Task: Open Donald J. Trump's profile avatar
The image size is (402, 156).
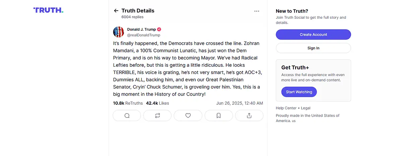Action: coord(119,32)
